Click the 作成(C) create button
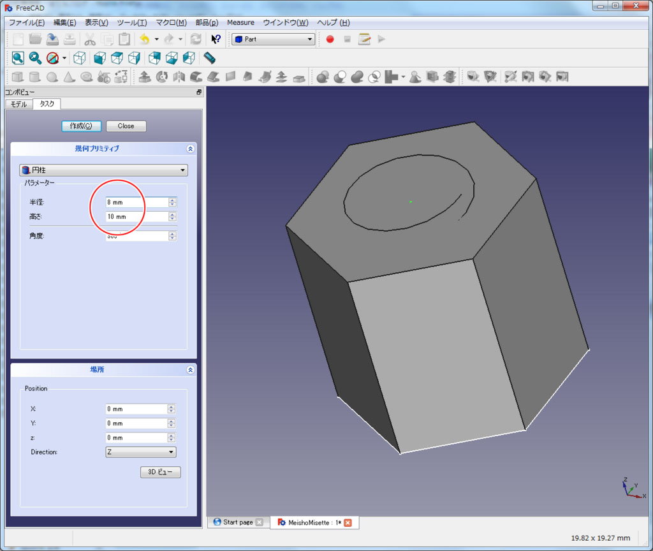Viewport: 653px width, 551px height. coord(81,126)
